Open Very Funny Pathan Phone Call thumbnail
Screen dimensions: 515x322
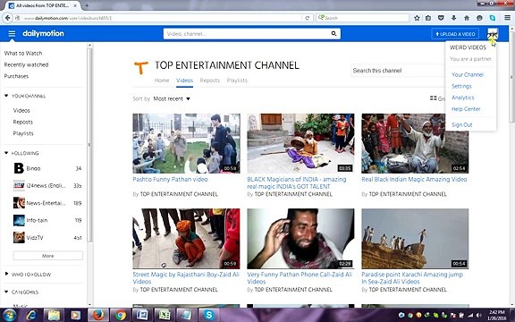click(300, 239)
